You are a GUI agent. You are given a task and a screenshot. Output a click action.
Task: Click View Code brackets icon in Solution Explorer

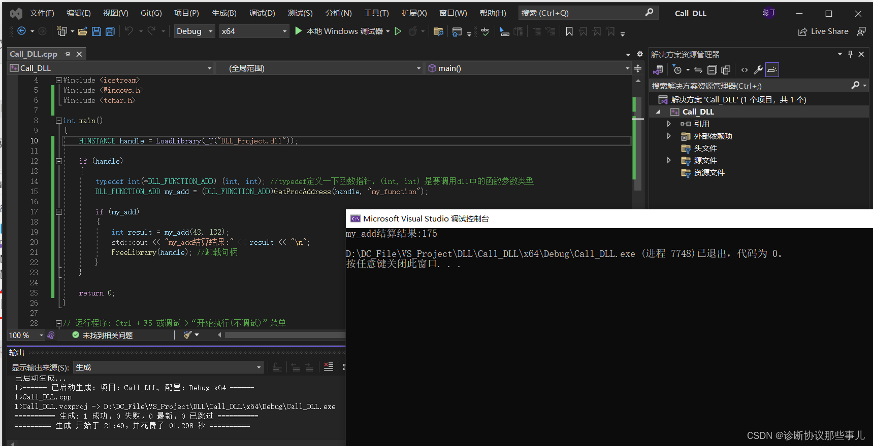(x=745, y=70)
